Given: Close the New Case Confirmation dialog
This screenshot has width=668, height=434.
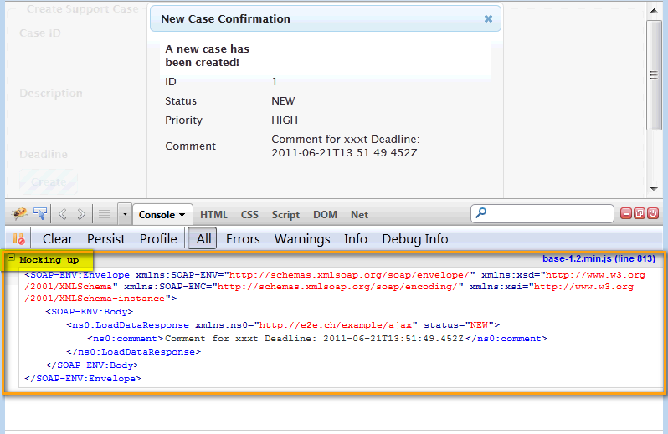Looking at the screenshot, I should click(x=489, y=18).
